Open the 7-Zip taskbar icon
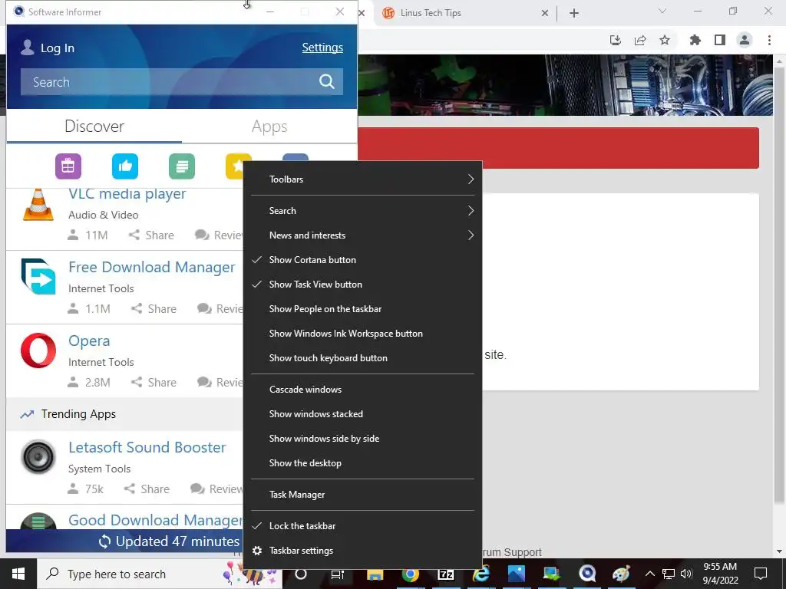This screenshot has width=786, height=589. (446, 574)
